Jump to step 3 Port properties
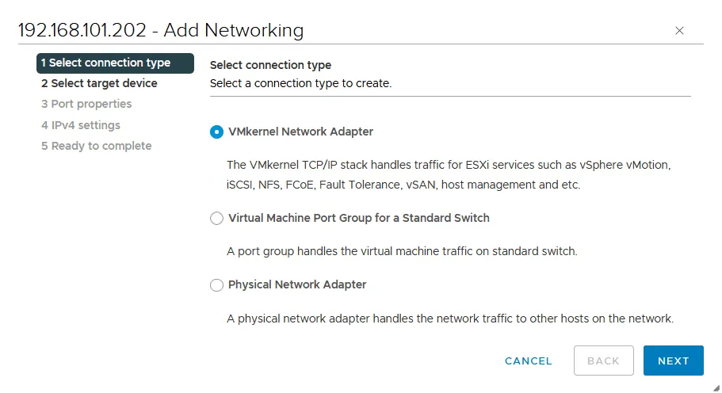722x393 pixels. [86, 104]
